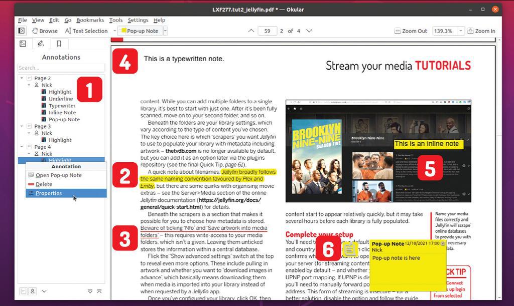Open the Tools menu
Image resolution: width=514 pixels, height=306 pixels.
point(116,20)
